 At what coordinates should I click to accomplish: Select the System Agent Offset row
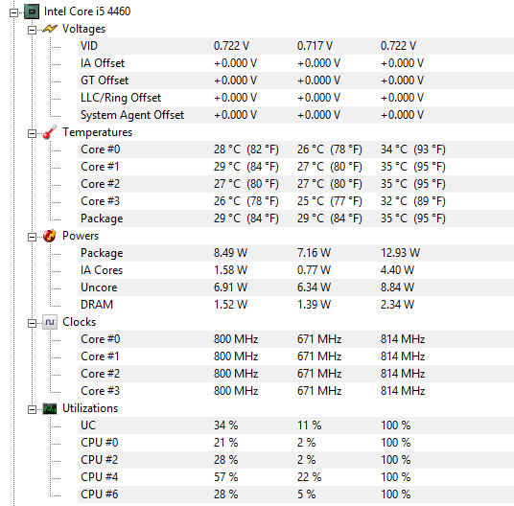pyautogui.click(x=296, y=115)
